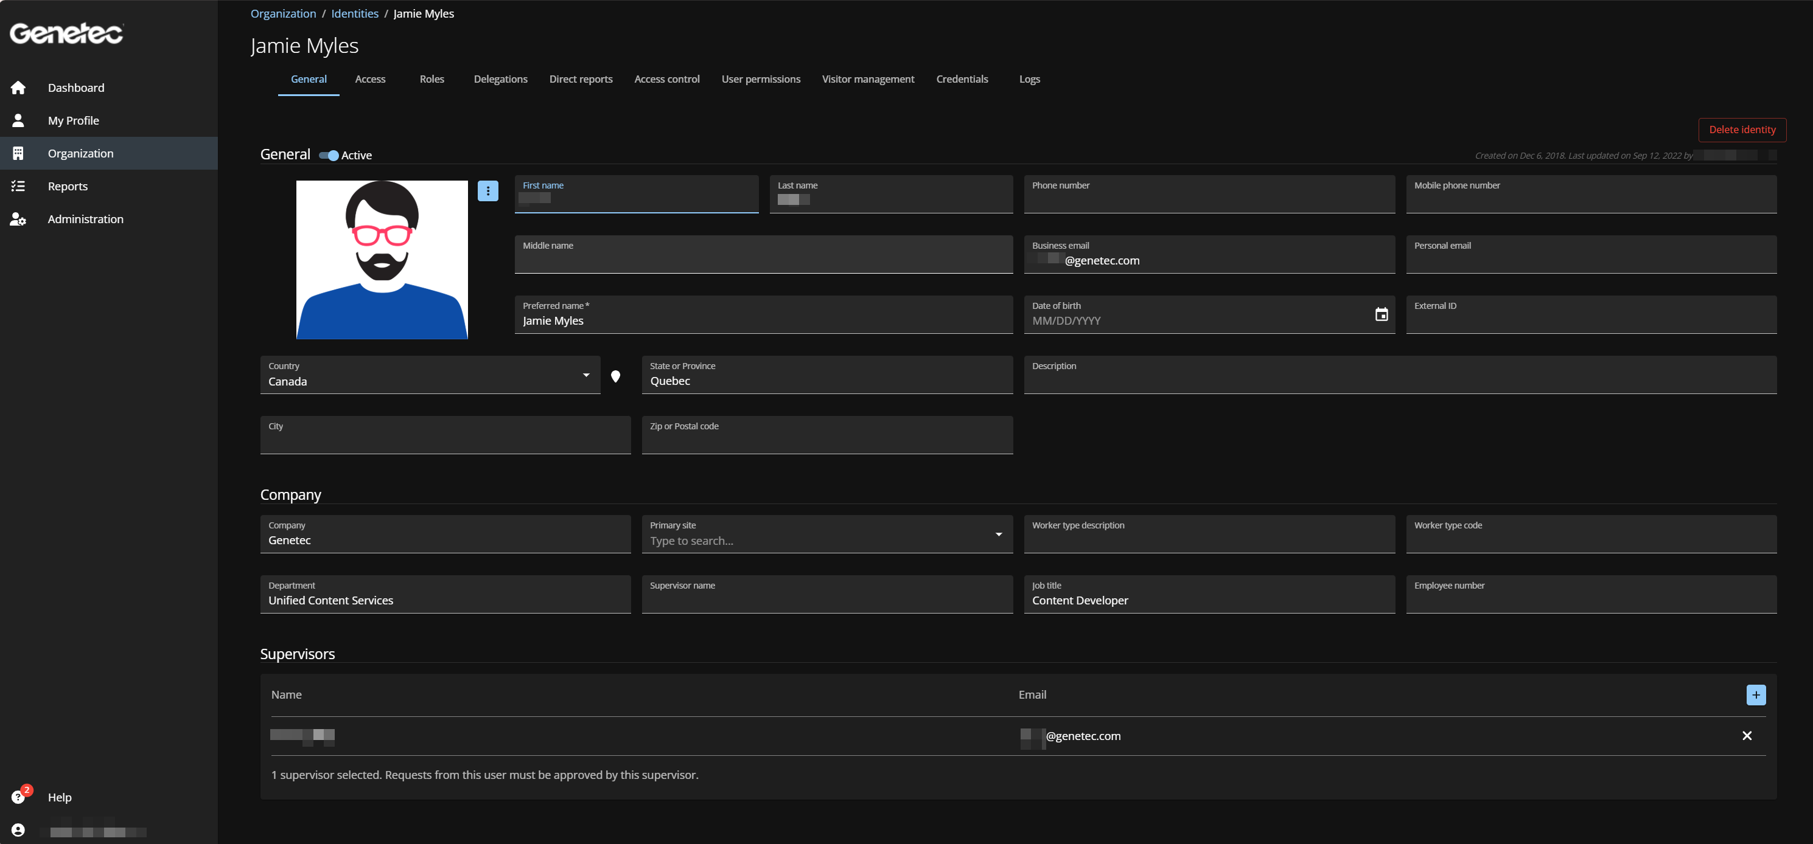Click the location pin icon beside Country
1813x844 pixels.
coord(616,376)
